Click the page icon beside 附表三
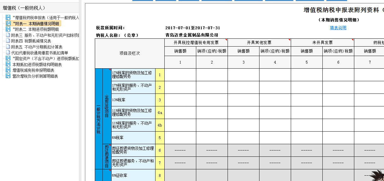 click(8, 35)
